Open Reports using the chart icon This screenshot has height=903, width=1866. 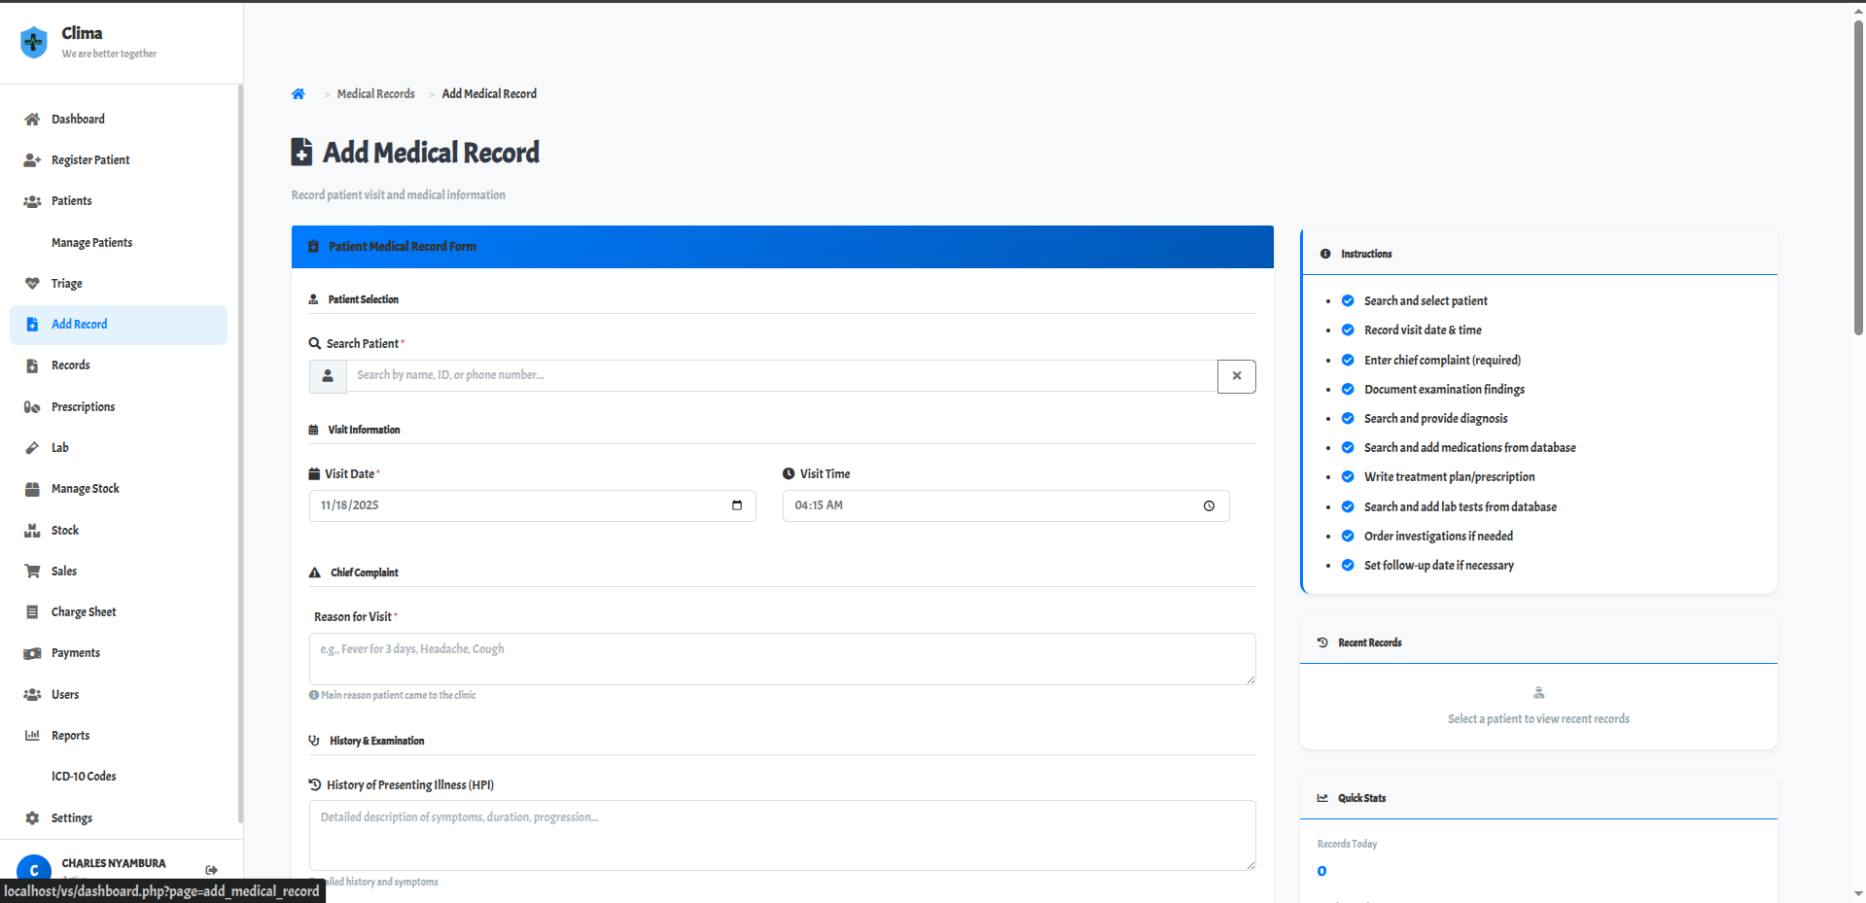click(33, 735)
